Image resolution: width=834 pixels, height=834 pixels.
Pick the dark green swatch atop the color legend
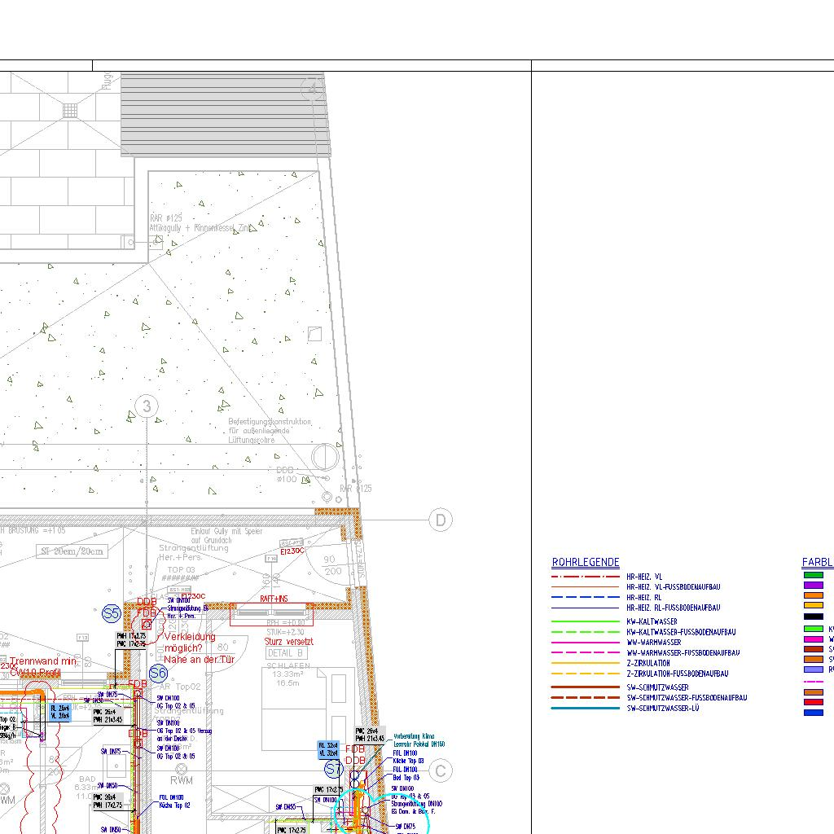813,575
